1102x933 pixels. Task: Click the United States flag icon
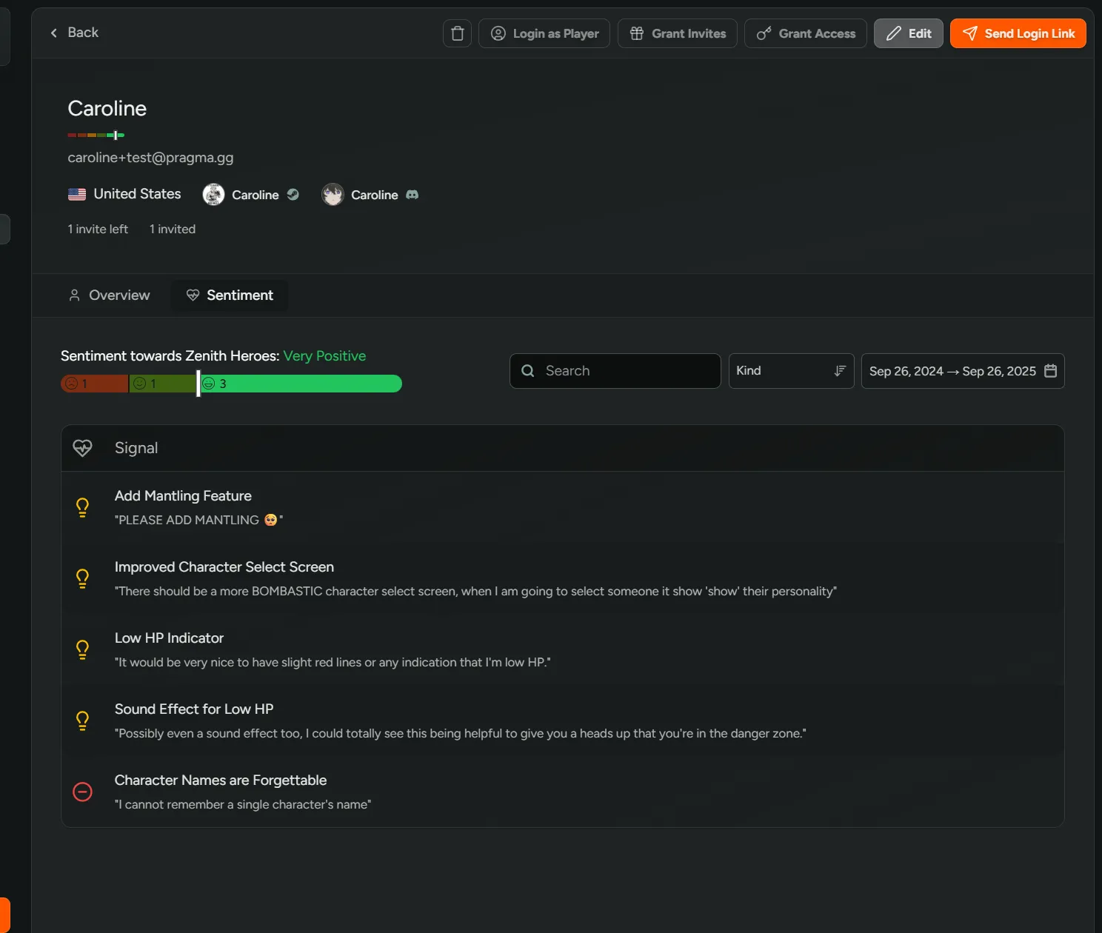pyautogui.click(x=77, y=193)
